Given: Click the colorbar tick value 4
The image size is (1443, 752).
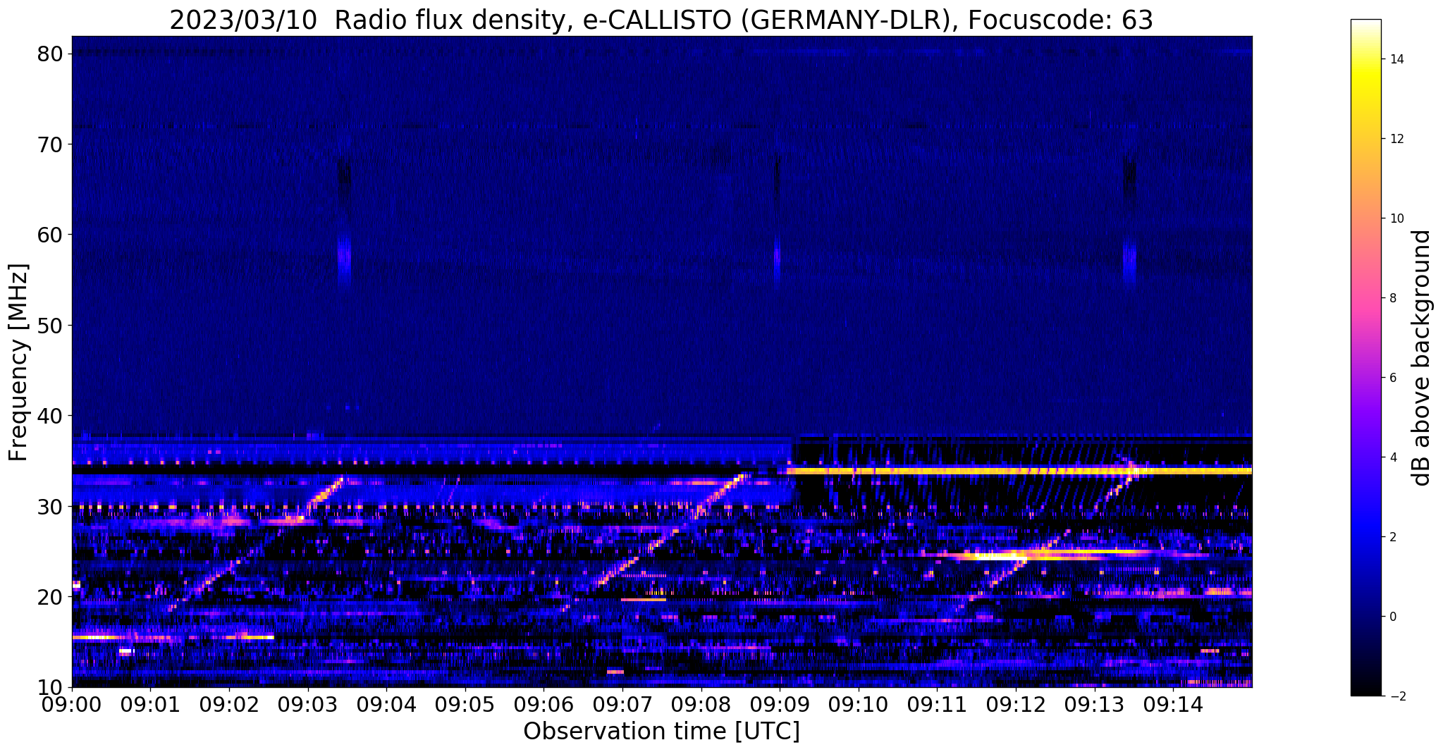Looking at the screenshot, I should (1392, 457).
